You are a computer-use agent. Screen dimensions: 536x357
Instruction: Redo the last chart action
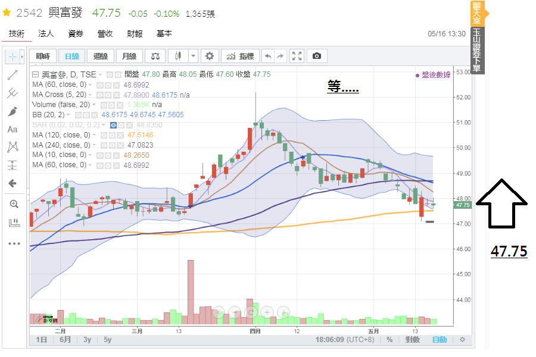point(281,56)
